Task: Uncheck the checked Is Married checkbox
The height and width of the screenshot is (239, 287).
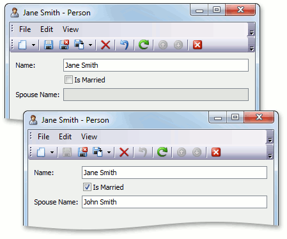Action: [x=87, y=187]
